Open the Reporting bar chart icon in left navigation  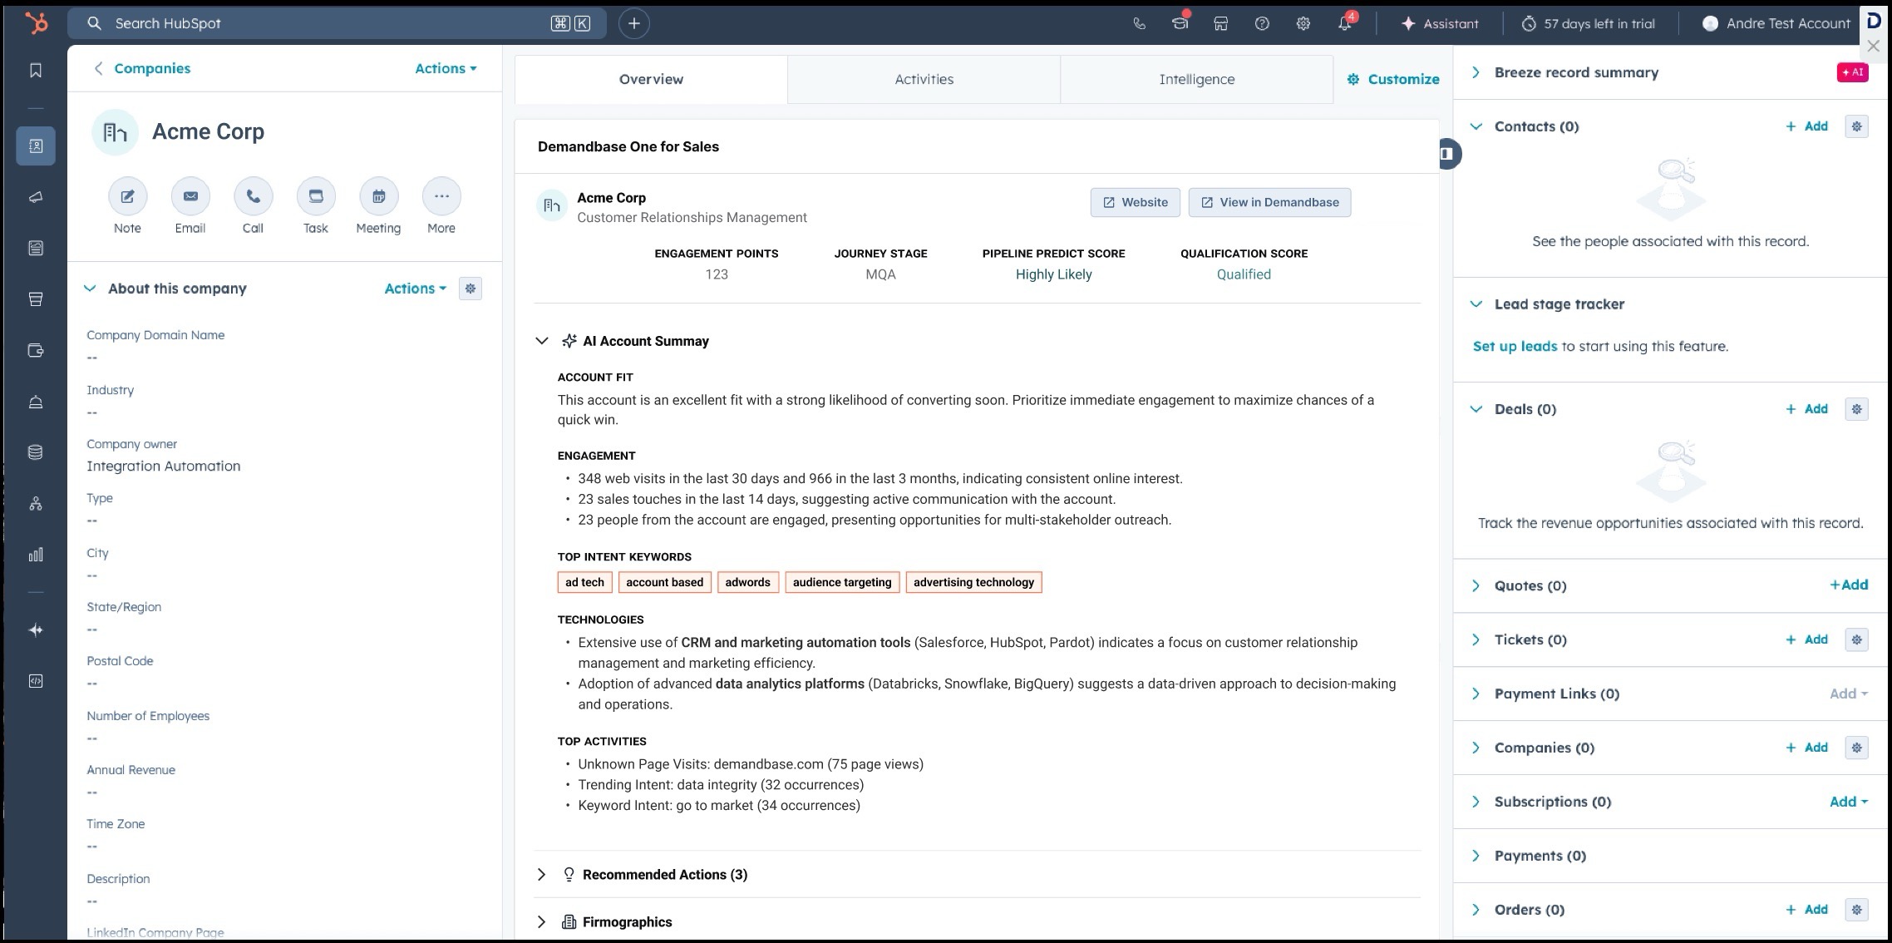[x=36, y=555]
